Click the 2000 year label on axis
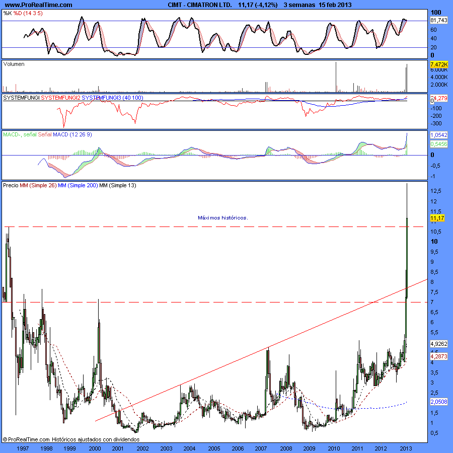Image resolution: width=453 pixels, height=453 pixels. pyautogui.click(x=95, y=448)
